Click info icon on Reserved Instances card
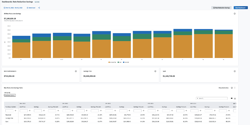 click(76, 71)
